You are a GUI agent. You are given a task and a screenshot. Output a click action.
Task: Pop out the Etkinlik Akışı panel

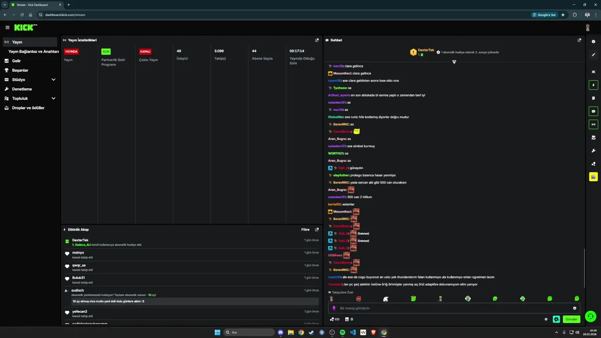click(x=317, y=230)
